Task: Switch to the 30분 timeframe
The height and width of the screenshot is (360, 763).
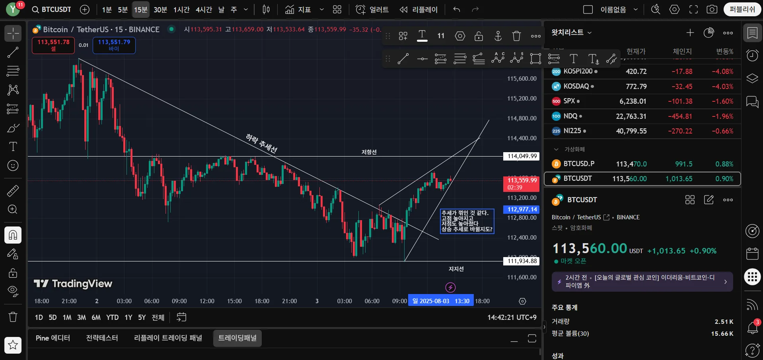Action: point(160,10)
